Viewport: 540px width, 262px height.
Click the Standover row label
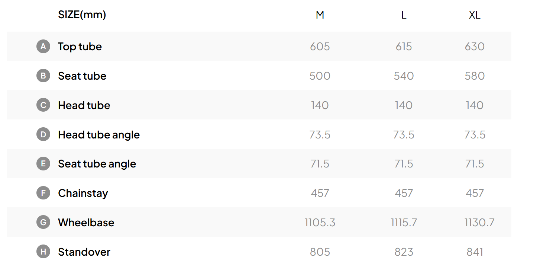pyautogui.click(x=84, y=252)
